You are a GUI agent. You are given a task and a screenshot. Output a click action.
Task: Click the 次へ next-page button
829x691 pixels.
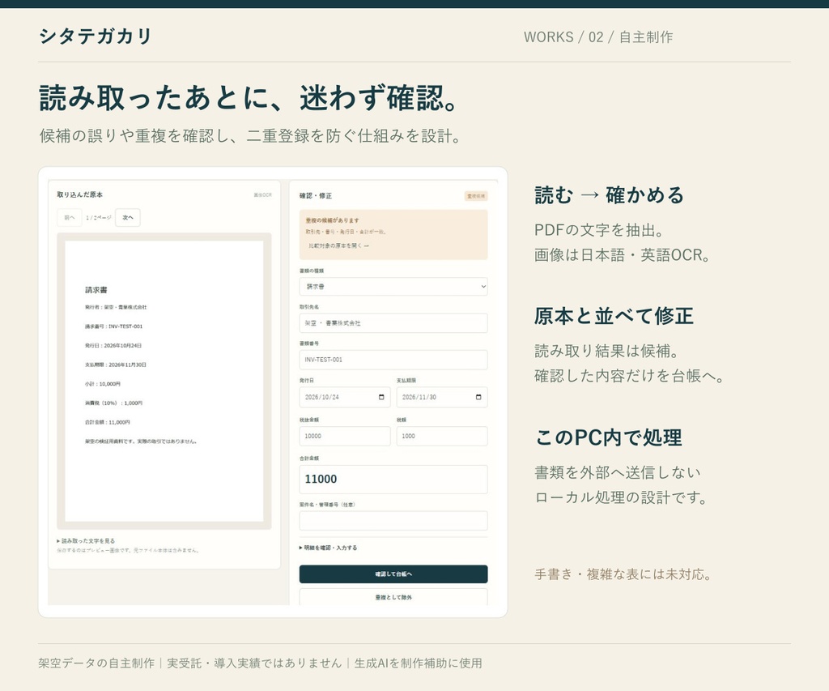click(x=127, y=217)
